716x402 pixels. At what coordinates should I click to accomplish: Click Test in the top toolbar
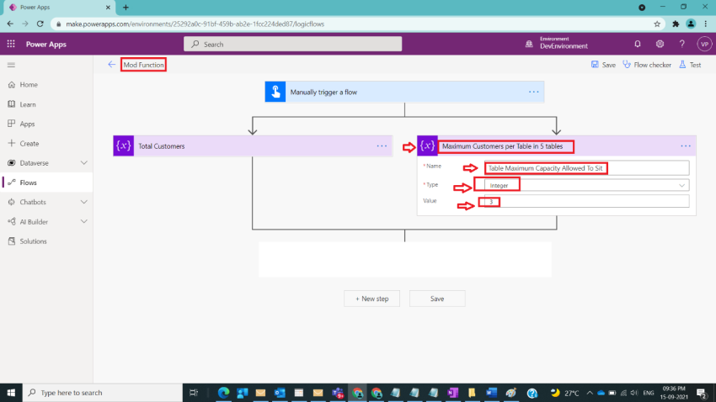click(x=690, y=65)
